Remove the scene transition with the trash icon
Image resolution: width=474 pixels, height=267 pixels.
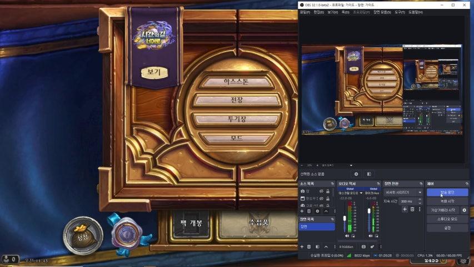(412, 209)
